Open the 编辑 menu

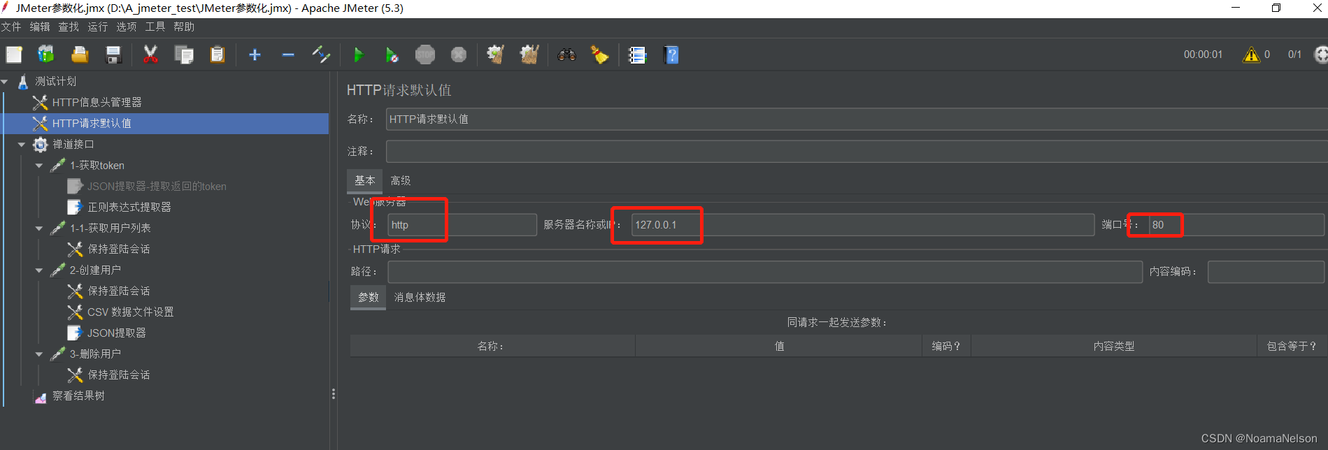click(40, 27)
